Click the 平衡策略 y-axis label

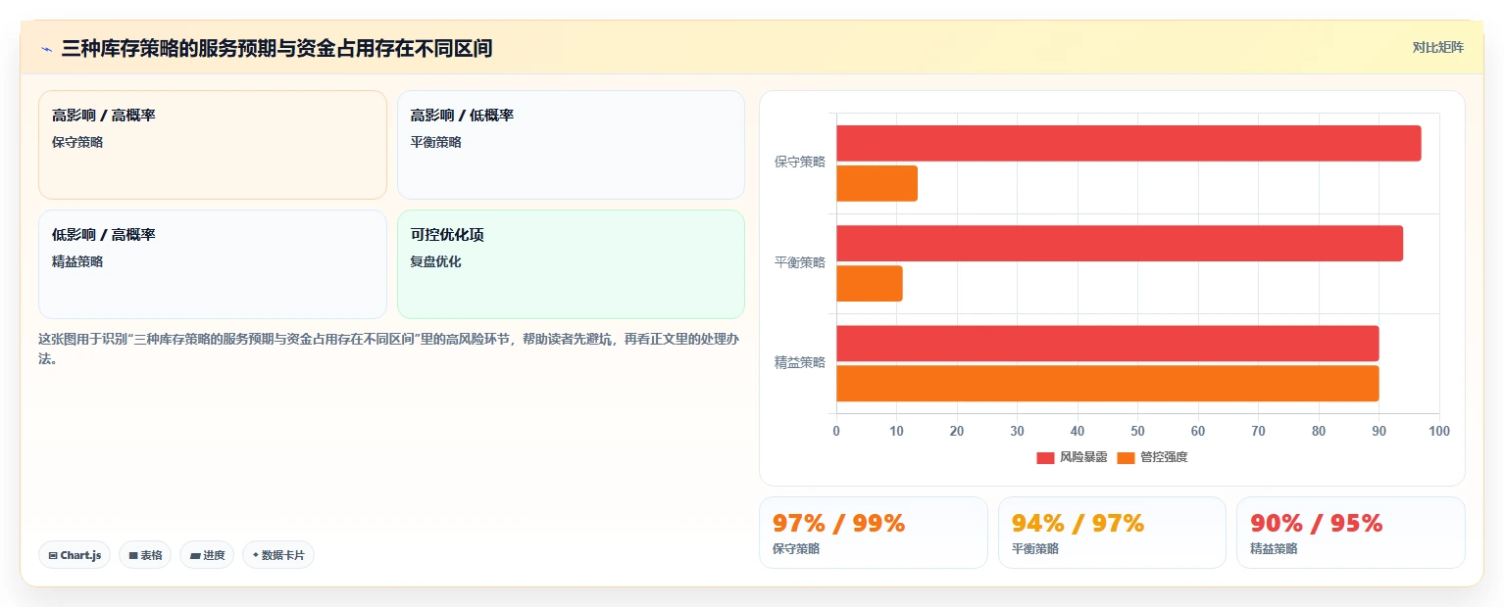[x=800, y=262]
